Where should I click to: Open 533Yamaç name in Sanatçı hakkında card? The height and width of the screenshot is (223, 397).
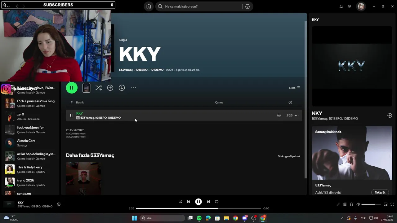tap(323, 185)
